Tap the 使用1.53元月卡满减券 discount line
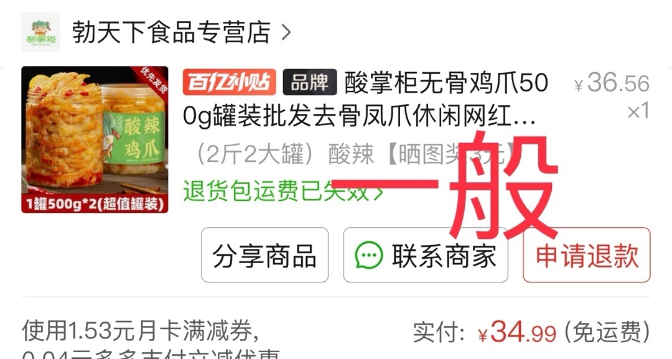 pos(140,331)
